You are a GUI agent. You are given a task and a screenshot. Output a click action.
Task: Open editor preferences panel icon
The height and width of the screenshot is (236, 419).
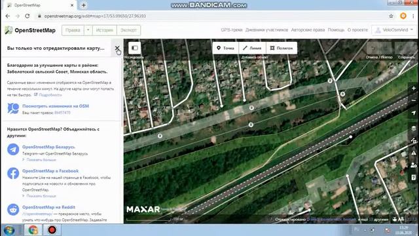(413, 165)
